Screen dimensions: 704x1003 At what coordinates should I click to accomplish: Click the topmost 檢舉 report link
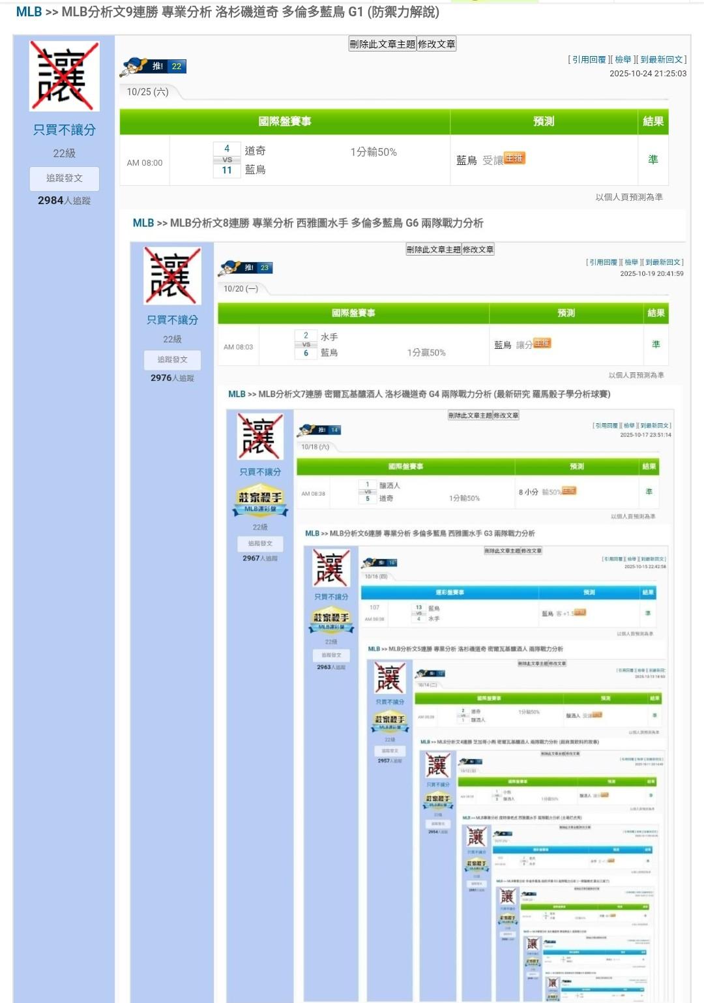[x=623, y=59]
